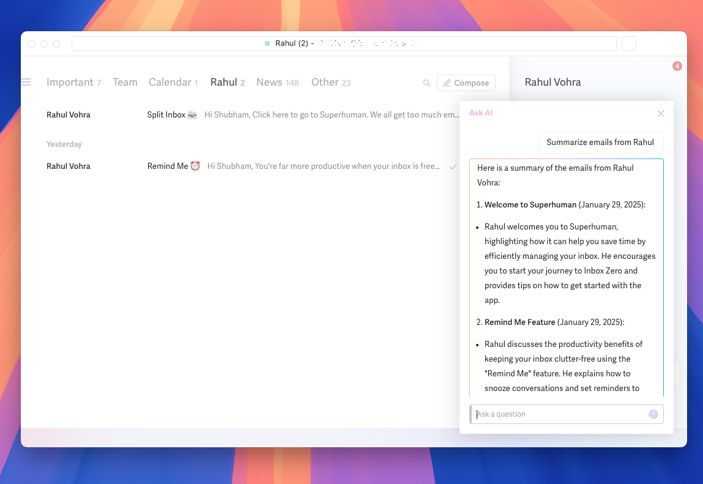Image resolution: width=703 pixels, height=484 pixels.
Task: Click the search magnifier icon
Action: [426, 83]
